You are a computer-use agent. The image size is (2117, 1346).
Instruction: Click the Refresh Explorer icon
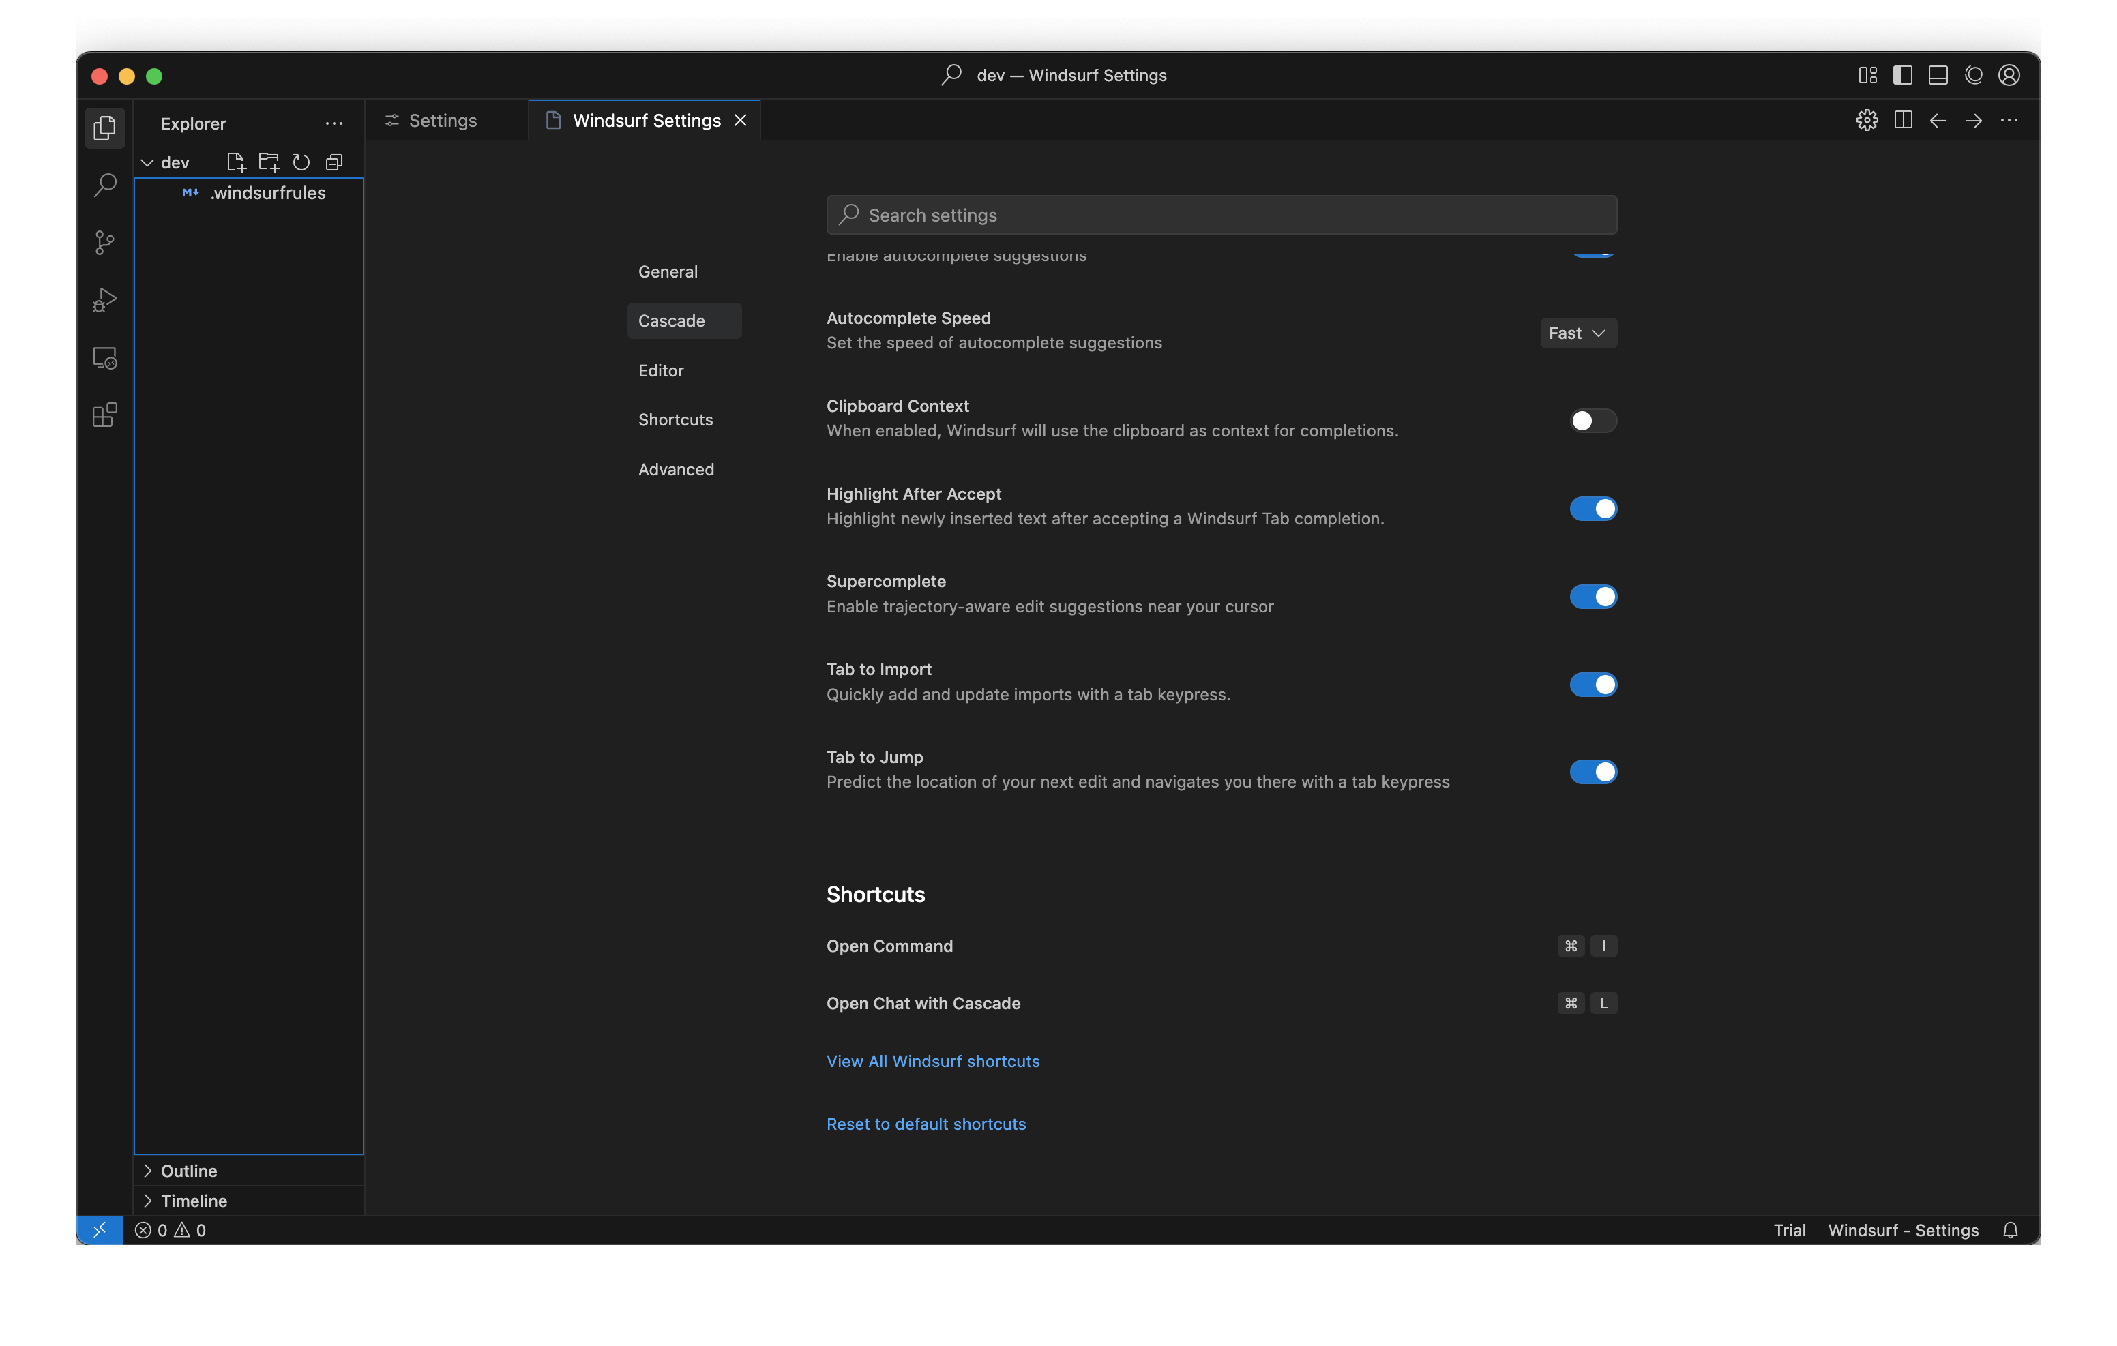pyautogui.click(x=301, y=162)
